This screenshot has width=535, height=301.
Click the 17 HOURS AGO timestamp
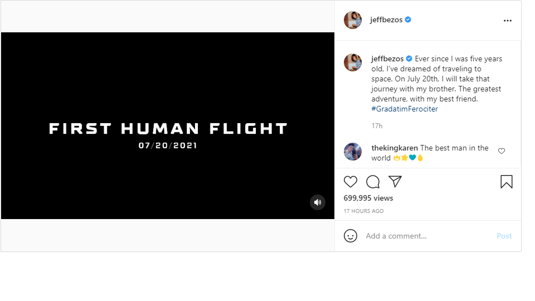[363, 211]
